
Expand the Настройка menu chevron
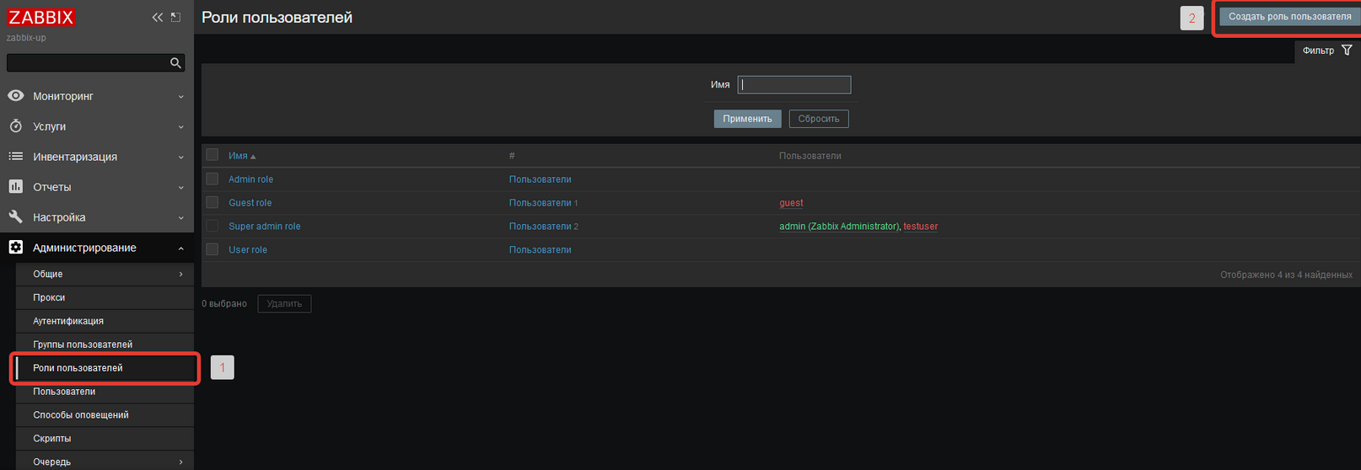(x=180, y=218)
